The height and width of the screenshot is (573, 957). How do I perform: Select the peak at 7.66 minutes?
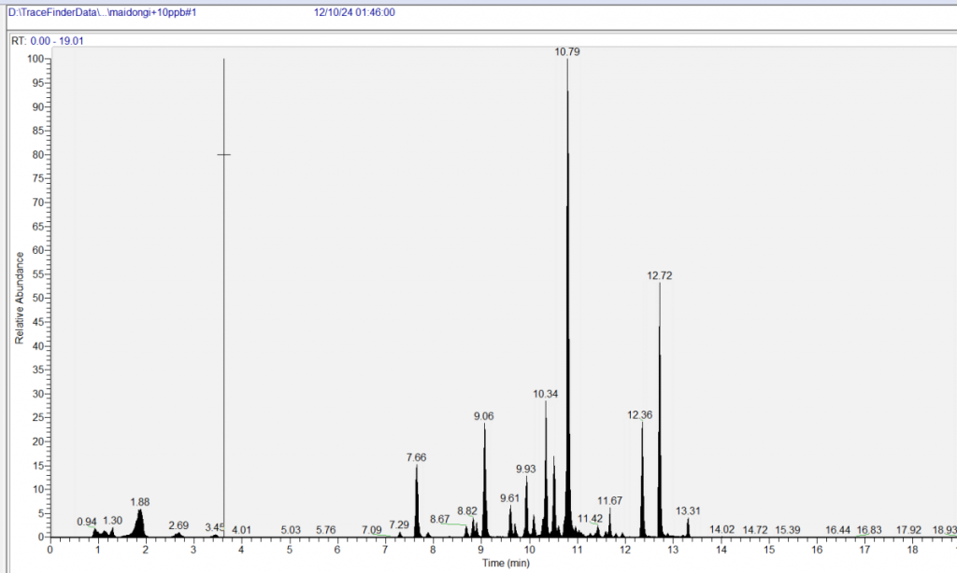pyautogui.click(x=416, y=457)
